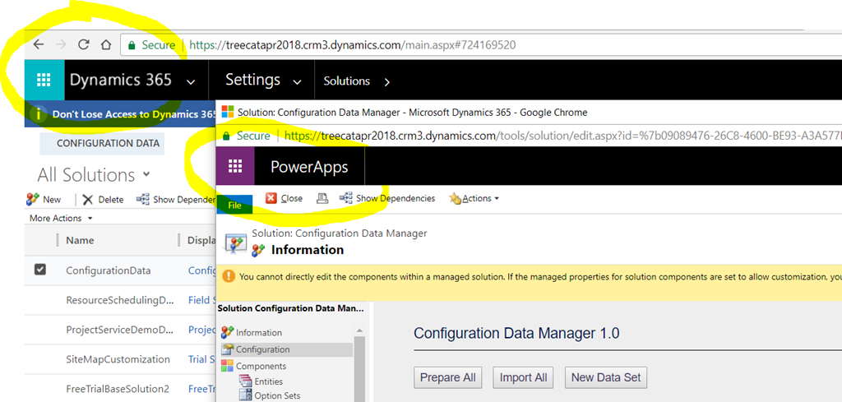Viewport: 842px width, 402px height.
Task: Expand the Dynamics 365 dropdown chevron
Action: pyautogui.click(x=190, y=82)
